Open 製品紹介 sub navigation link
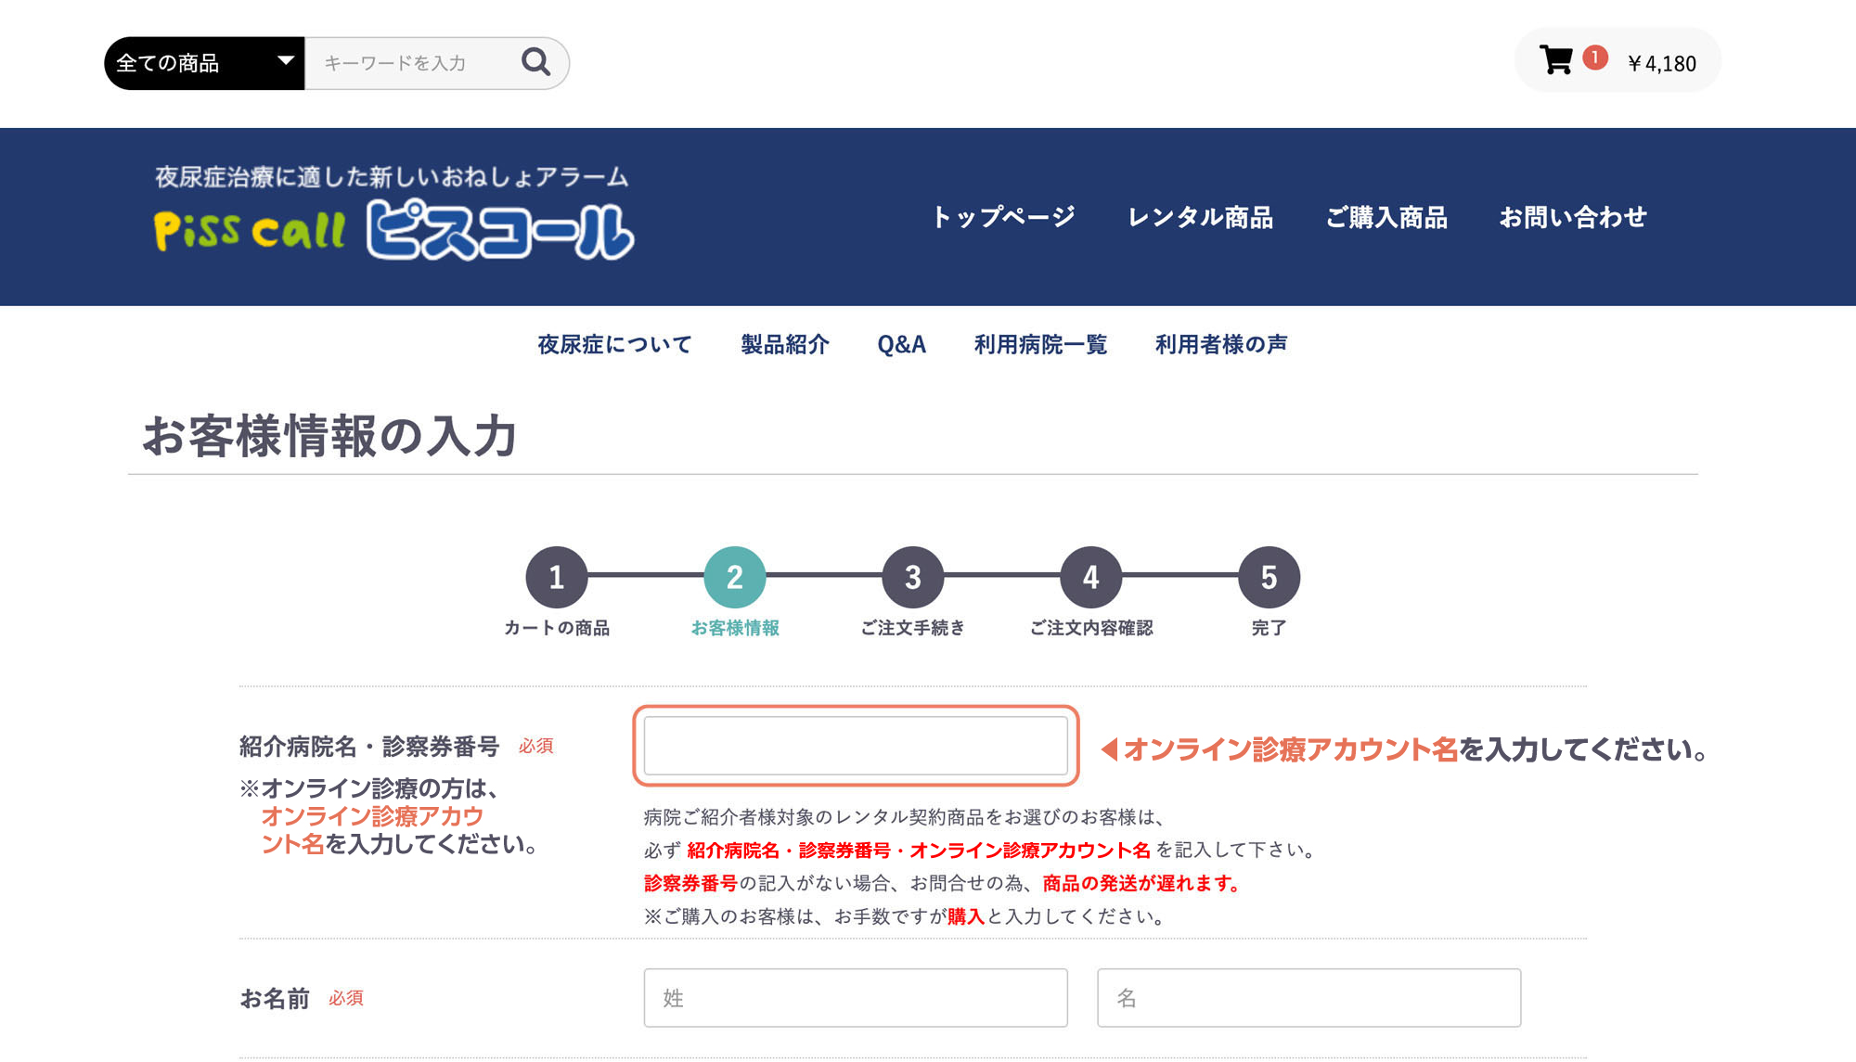The width and height of the screenshot is (1856, 1062). pos(785,344)
